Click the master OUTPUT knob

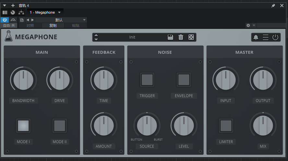[263, 80]
